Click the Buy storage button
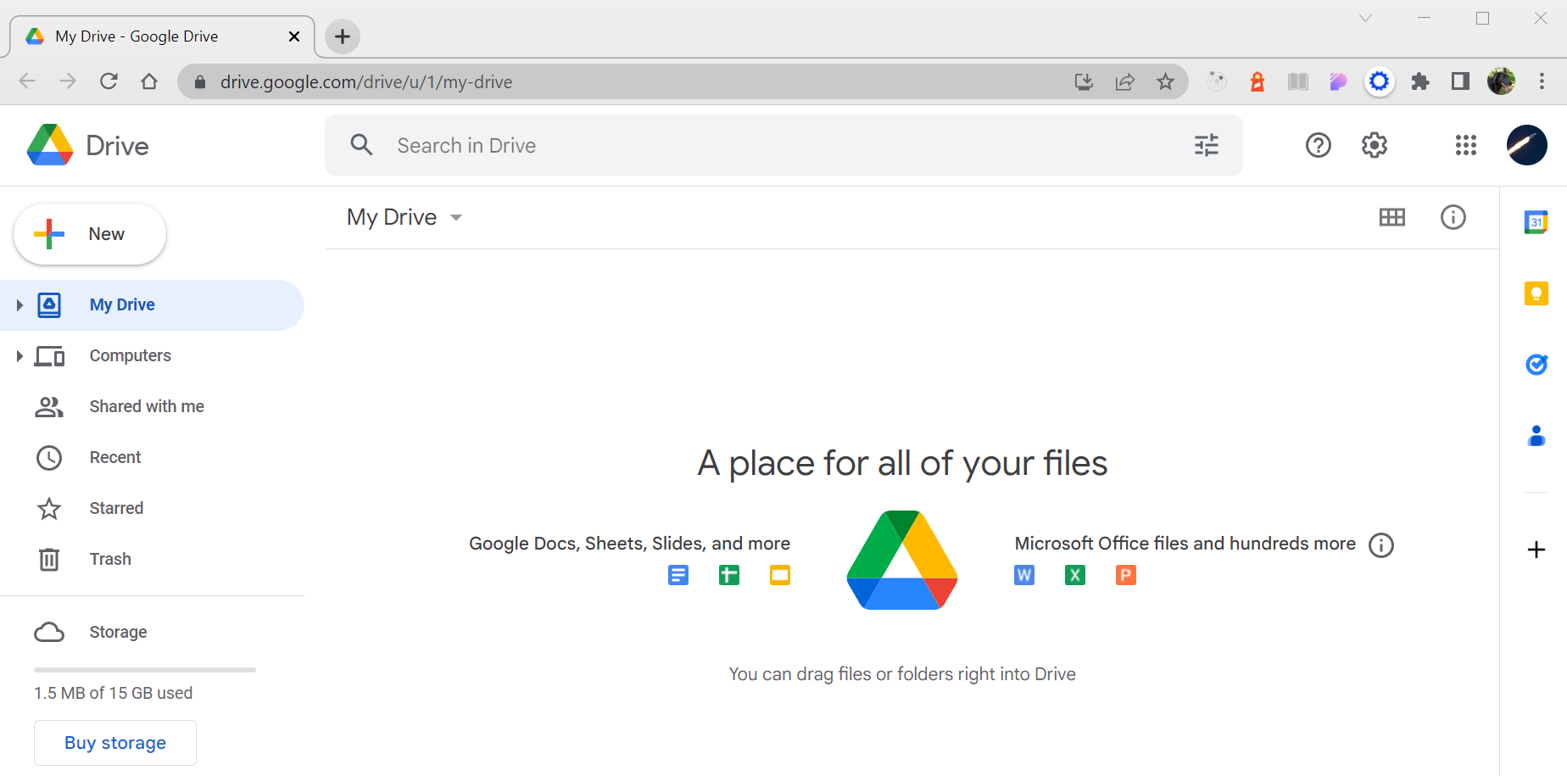This screenshot has height=776, width=1567. pos(115,743)
